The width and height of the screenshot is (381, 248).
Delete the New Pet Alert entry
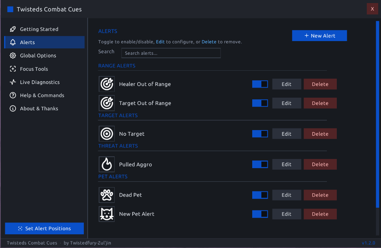pyautogui.click(x=320, y=214)
